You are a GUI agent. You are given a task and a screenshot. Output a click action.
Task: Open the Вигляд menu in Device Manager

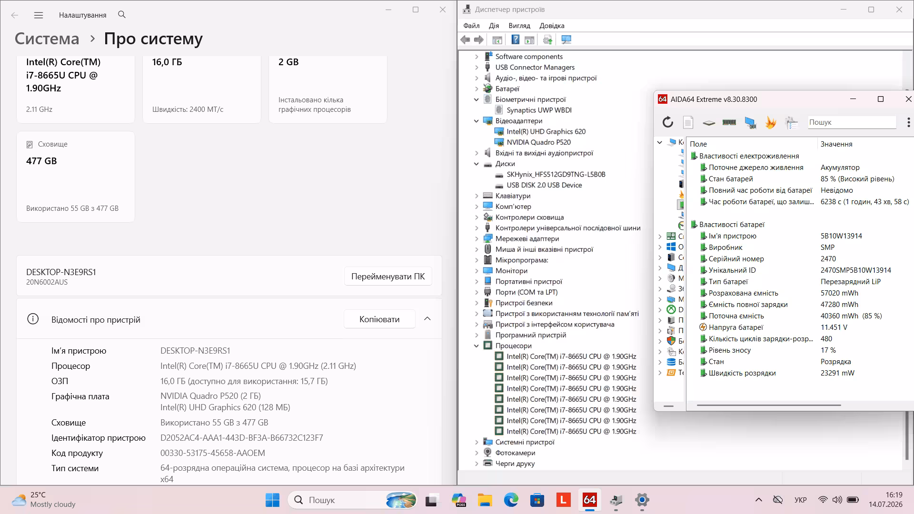tap(519, 26)
